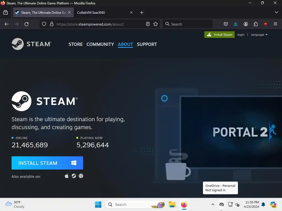
Task: Reload the current Steam page
Action: coord(26,24)
